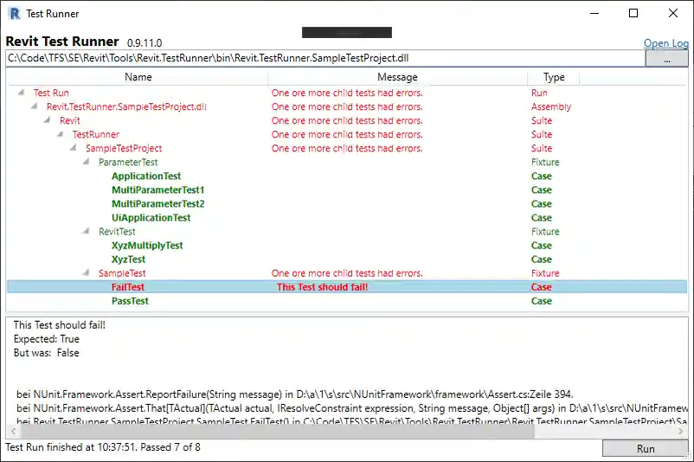Click the browse (...) button for assembly path
The width and height of the screenshot is (694, 462).
pyautogui.click(x=667, y=59)
